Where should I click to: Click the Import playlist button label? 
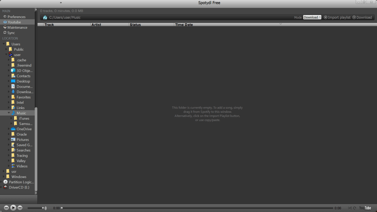tap(339, 17)
